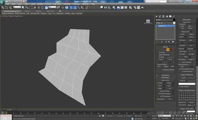Activate the Select and Scale tool
198x120 pixels.
point(46,7)
